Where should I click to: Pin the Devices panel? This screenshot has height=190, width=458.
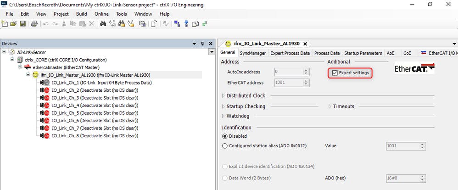coord(202,44)
